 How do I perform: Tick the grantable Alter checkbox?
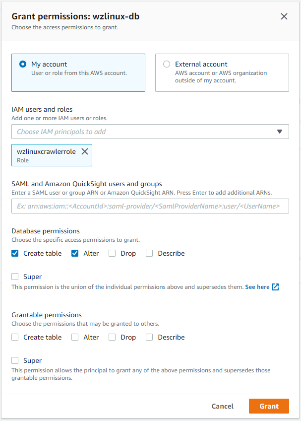[75, 337]
